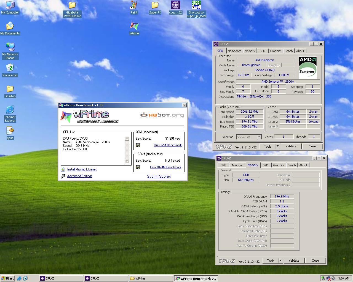Open Memory tab in upper CPU-Z window
This screenshot has height=282, width=353.
250,51
